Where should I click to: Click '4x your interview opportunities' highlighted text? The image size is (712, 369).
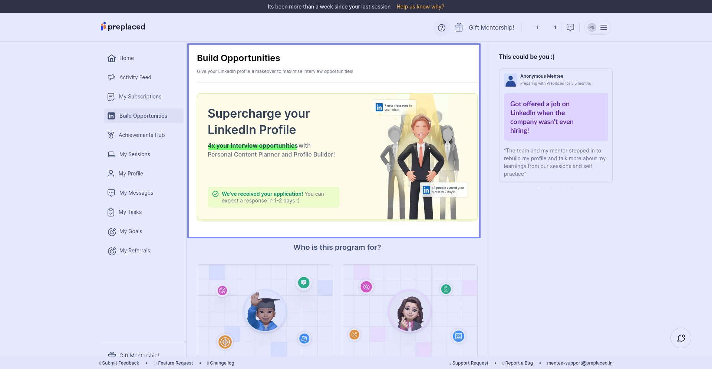click(x=253, y=146)
